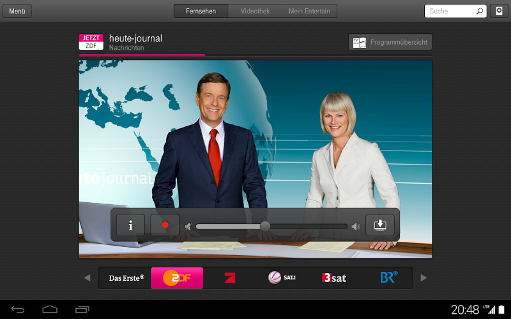511x319 pixels.
Task: Set volume on the volume slider
Action: [272, 226]
